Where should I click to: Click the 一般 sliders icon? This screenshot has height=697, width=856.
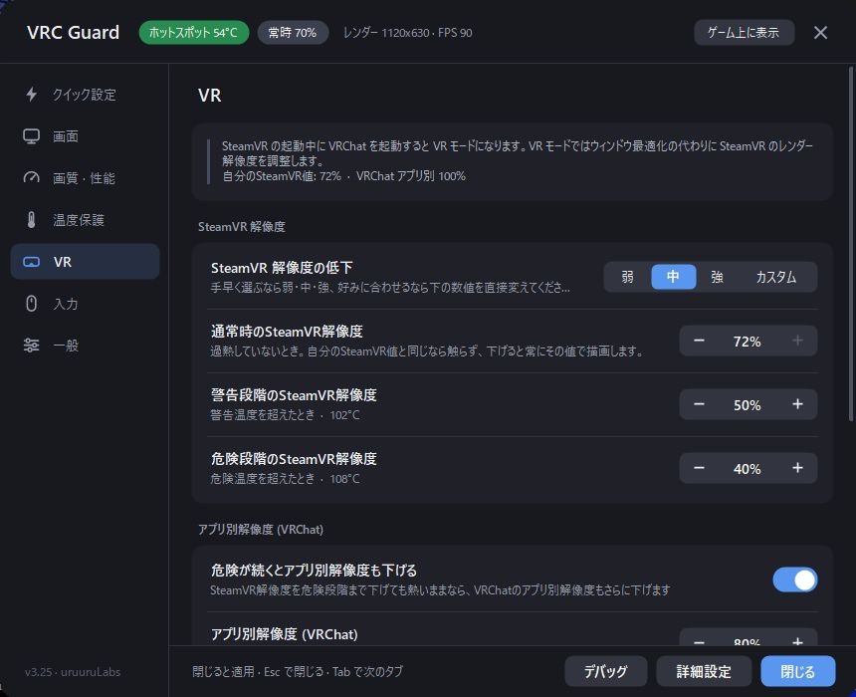point(32,346)
